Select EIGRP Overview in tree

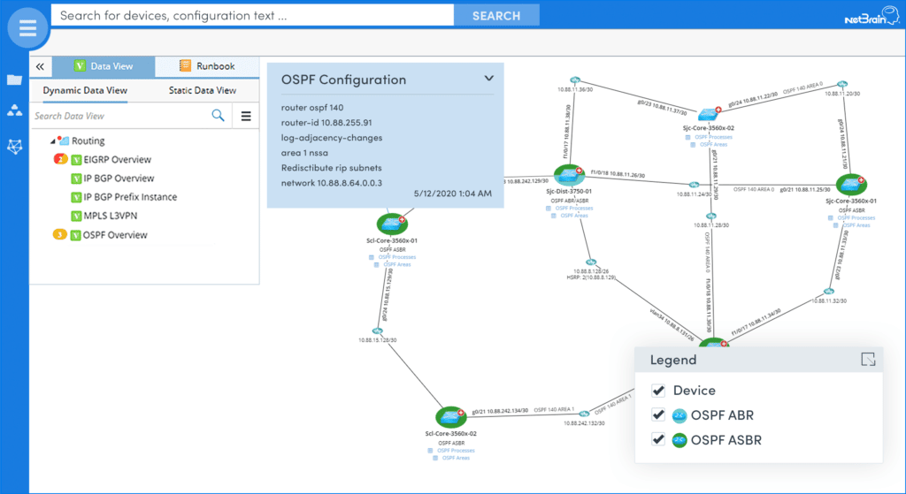pos(117,159)
